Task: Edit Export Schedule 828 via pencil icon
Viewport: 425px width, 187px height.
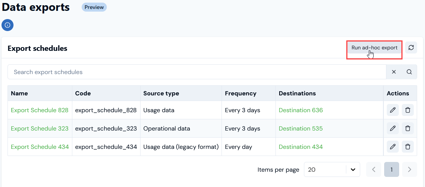Action: (x=393, y=110)
